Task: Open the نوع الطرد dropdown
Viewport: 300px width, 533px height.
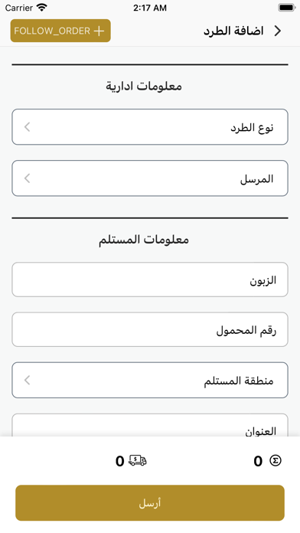Action: click(x=150, y=127)
